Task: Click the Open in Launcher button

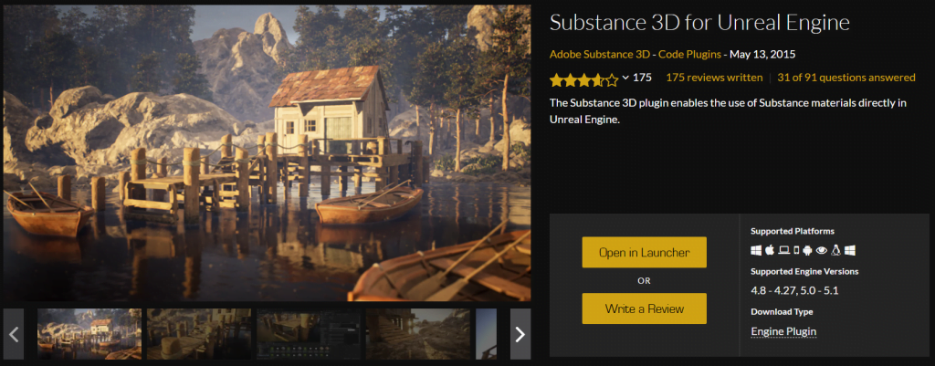Action: [644, 252]
